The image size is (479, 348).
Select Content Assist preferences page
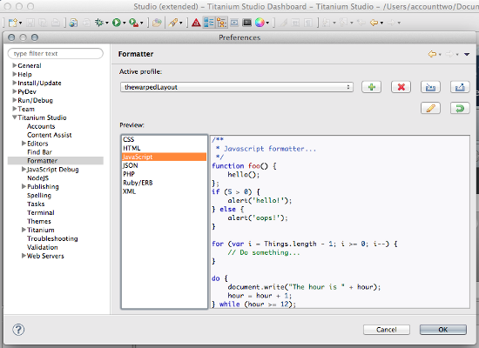pos(49,135)
